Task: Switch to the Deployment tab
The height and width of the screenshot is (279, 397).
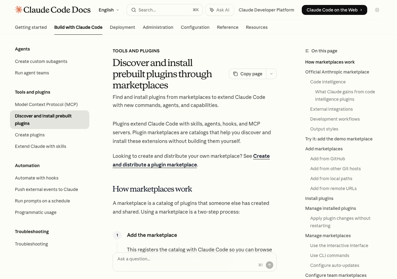Action: click(123, 27)
